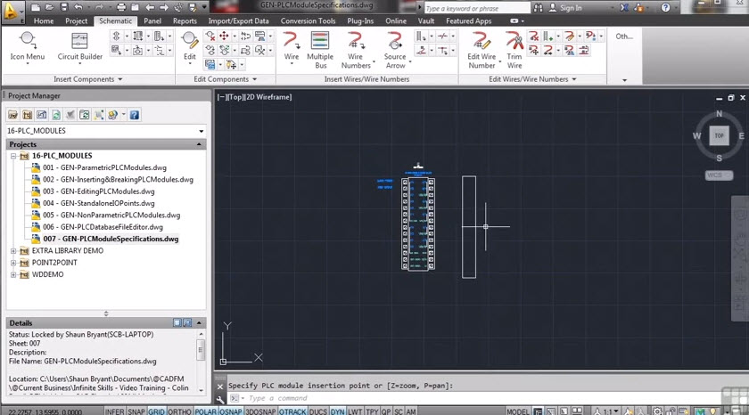
Task: Expand the Edit Wires/Wire Numbers panel dropdown
Action: [x=574, y=79]
